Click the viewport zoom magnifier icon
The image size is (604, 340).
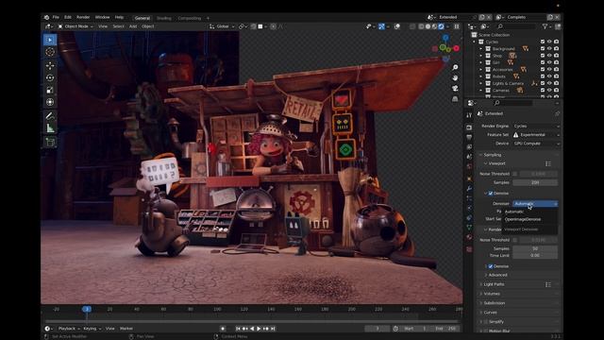(x=455, y=67)
